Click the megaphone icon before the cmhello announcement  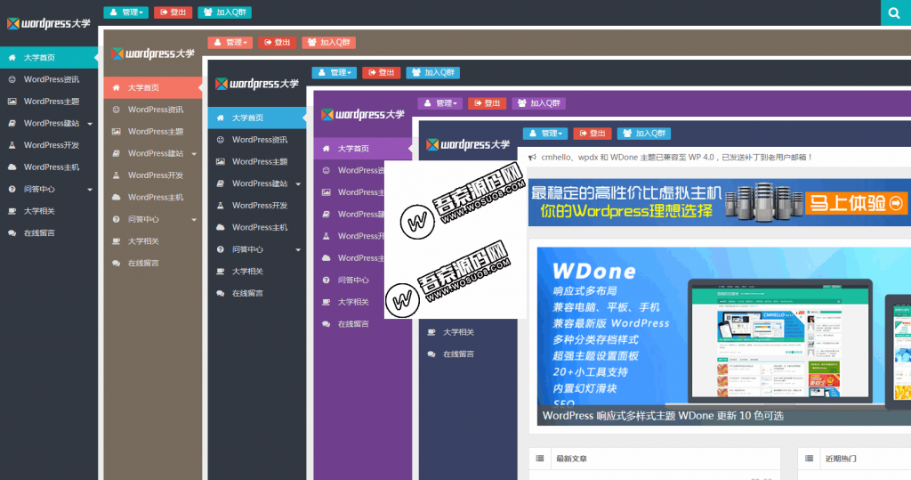tap(532, 157)
